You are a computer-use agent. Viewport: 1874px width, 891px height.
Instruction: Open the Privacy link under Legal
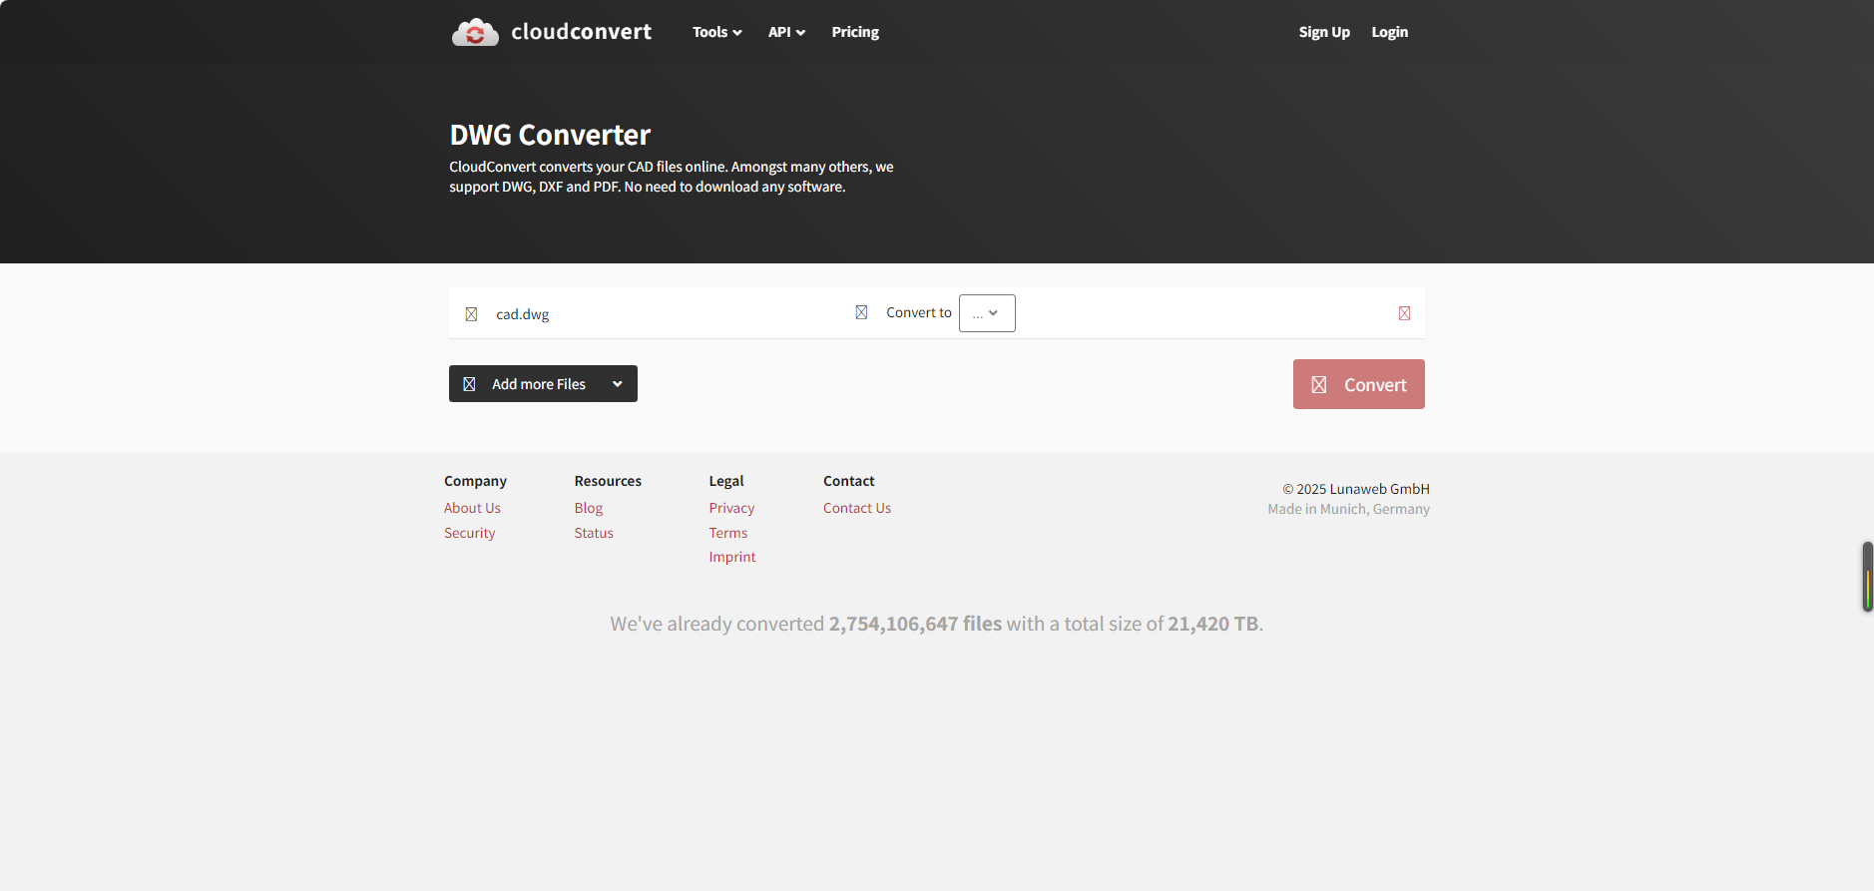click(x=731, y=508)
